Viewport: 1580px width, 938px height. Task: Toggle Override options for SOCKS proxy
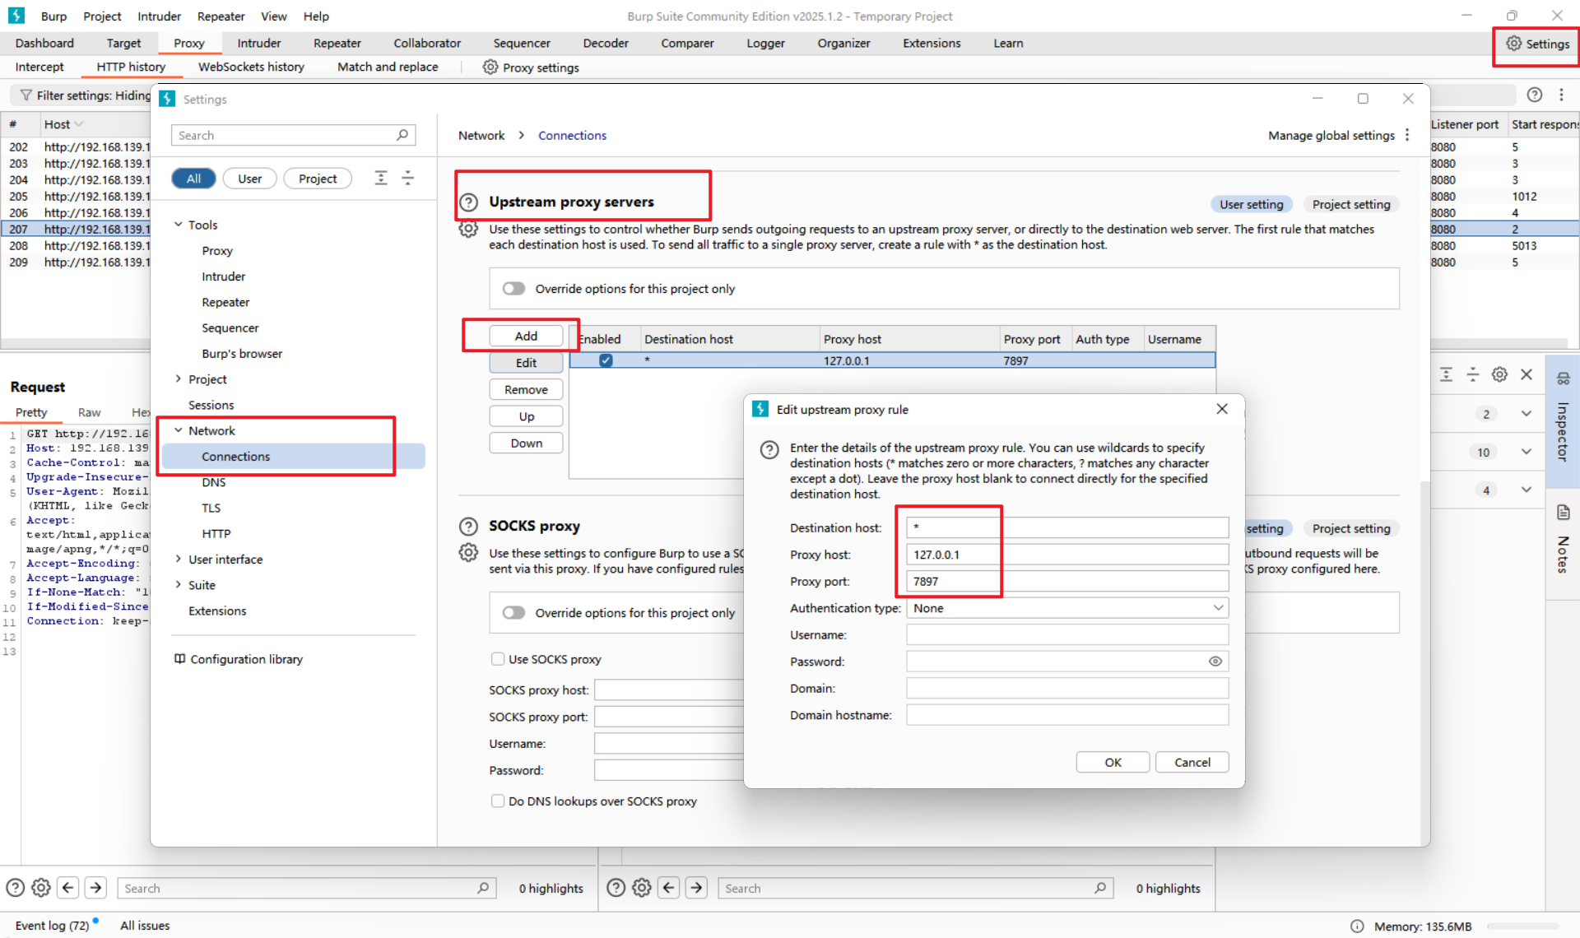pos(514,613)
